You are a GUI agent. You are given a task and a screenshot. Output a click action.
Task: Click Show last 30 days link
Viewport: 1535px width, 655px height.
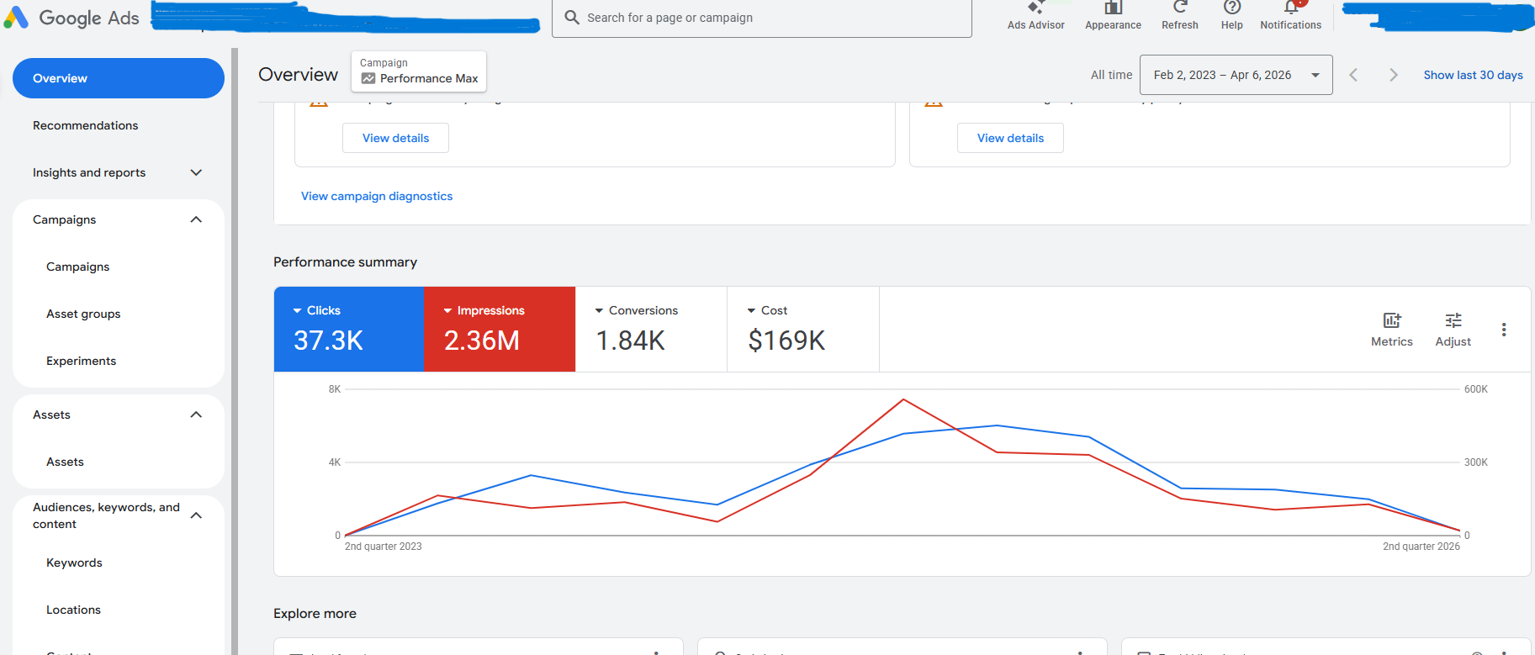coord(1473,75)
